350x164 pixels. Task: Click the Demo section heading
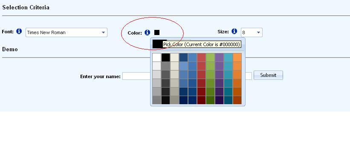(x=10, y=49)
